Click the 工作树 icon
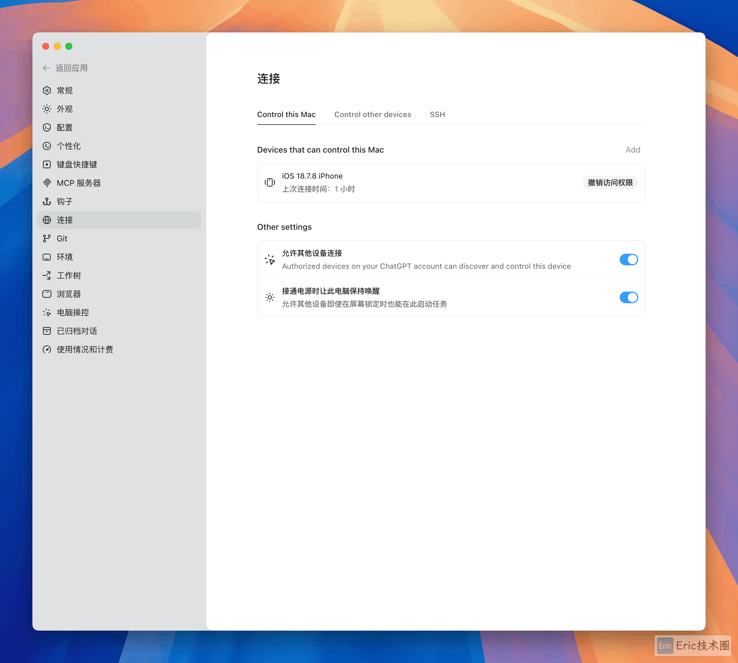Viewport: 738px width, 663px height. click(47, 275)
